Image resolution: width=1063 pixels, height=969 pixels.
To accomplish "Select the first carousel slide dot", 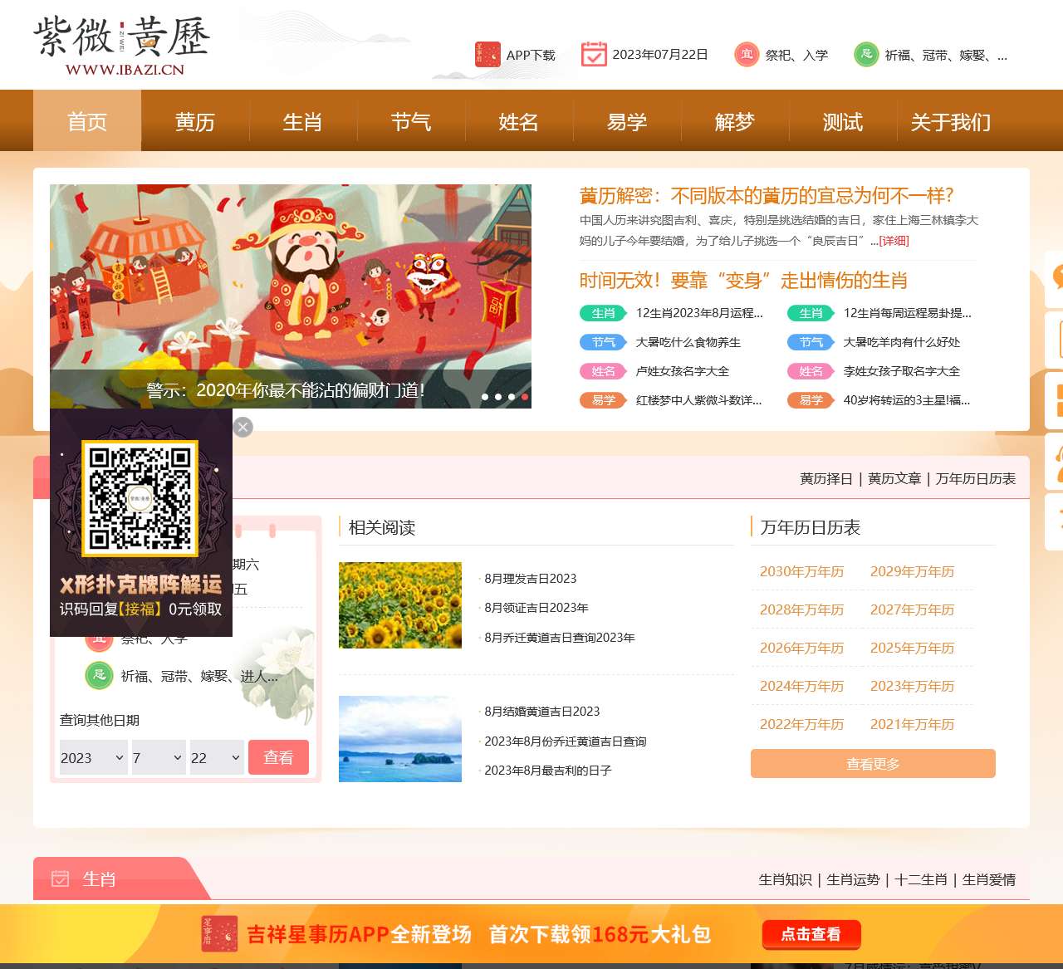I will click(x=485, y=397).
